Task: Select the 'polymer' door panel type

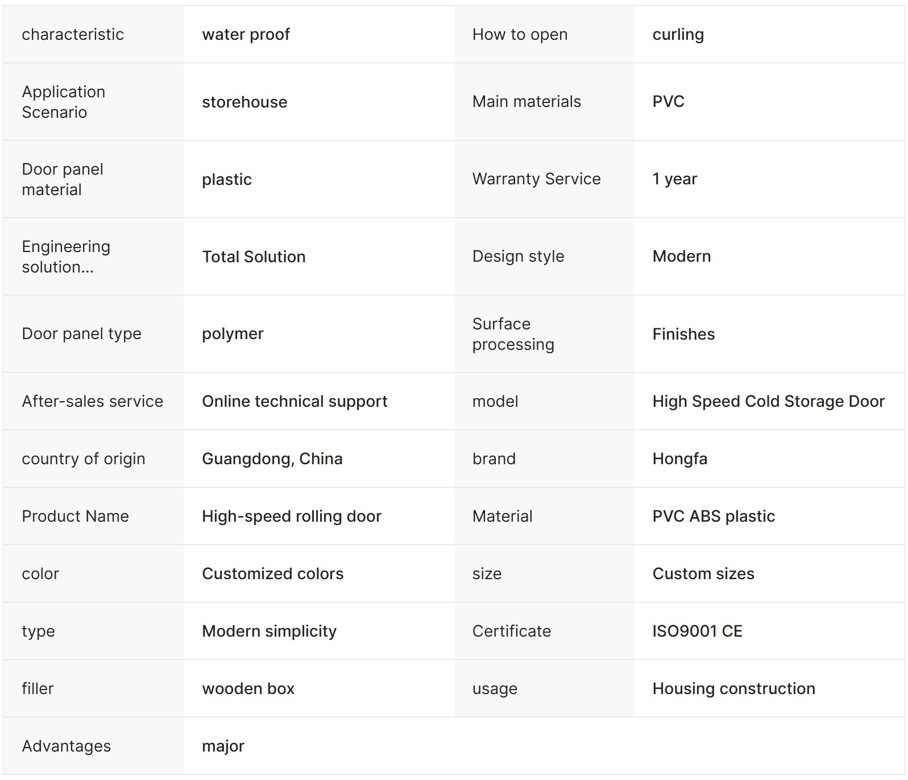Action: 233,334
